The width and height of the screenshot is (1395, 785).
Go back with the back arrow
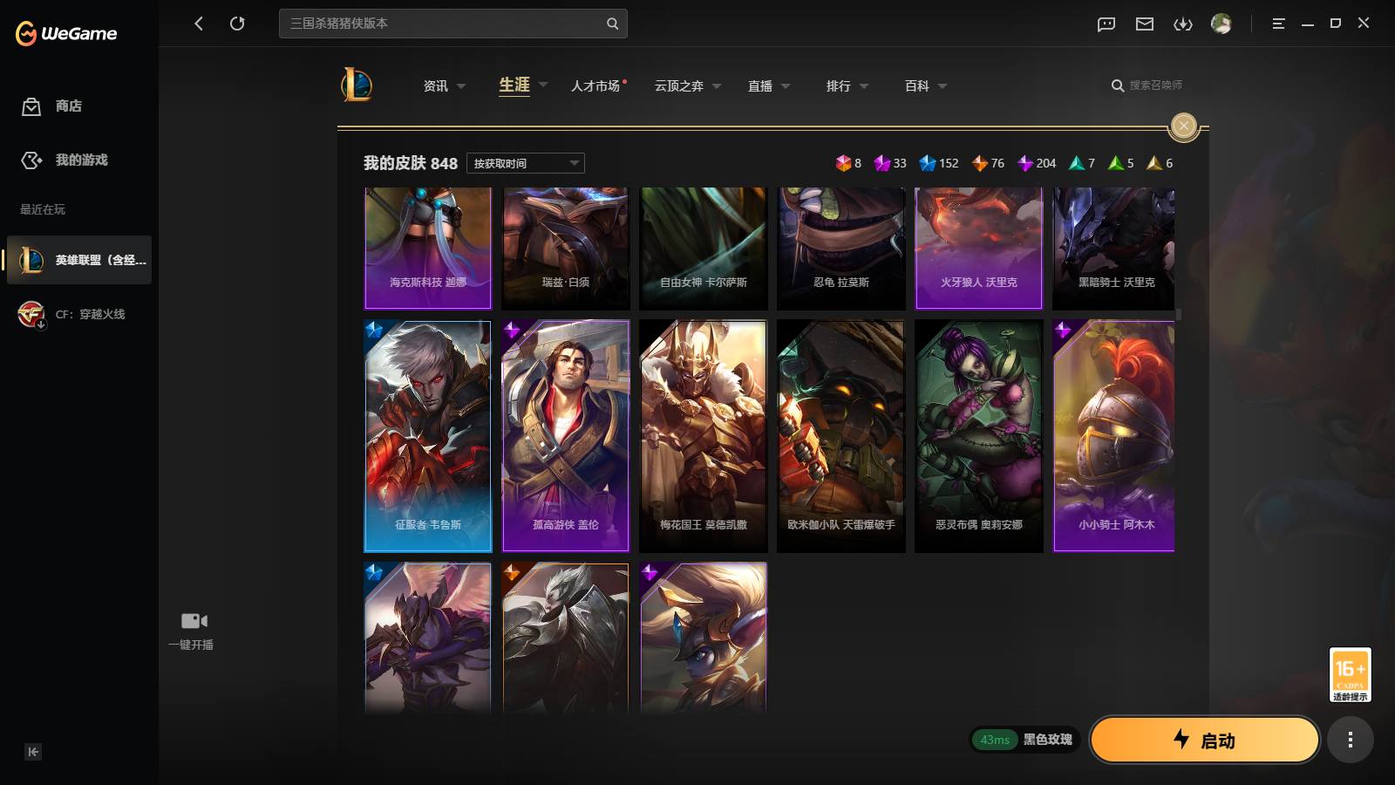click(x=199, y=24)
